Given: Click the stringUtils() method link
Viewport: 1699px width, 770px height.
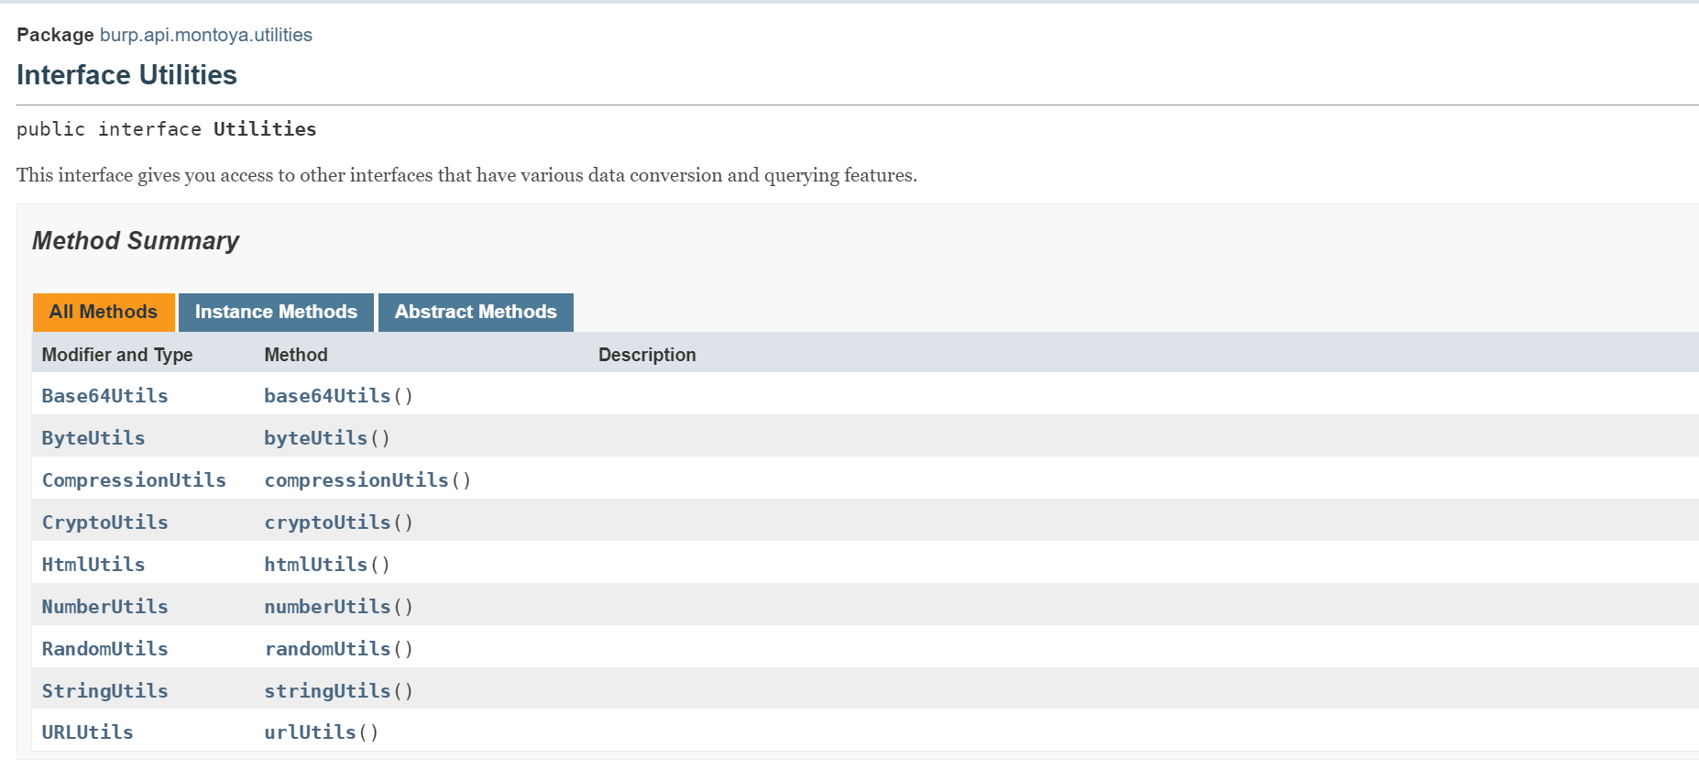Looking at the screenshot, I should 327,691.
